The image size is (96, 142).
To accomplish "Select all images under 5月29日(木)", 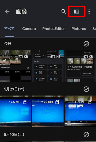I will click(86, 89).
